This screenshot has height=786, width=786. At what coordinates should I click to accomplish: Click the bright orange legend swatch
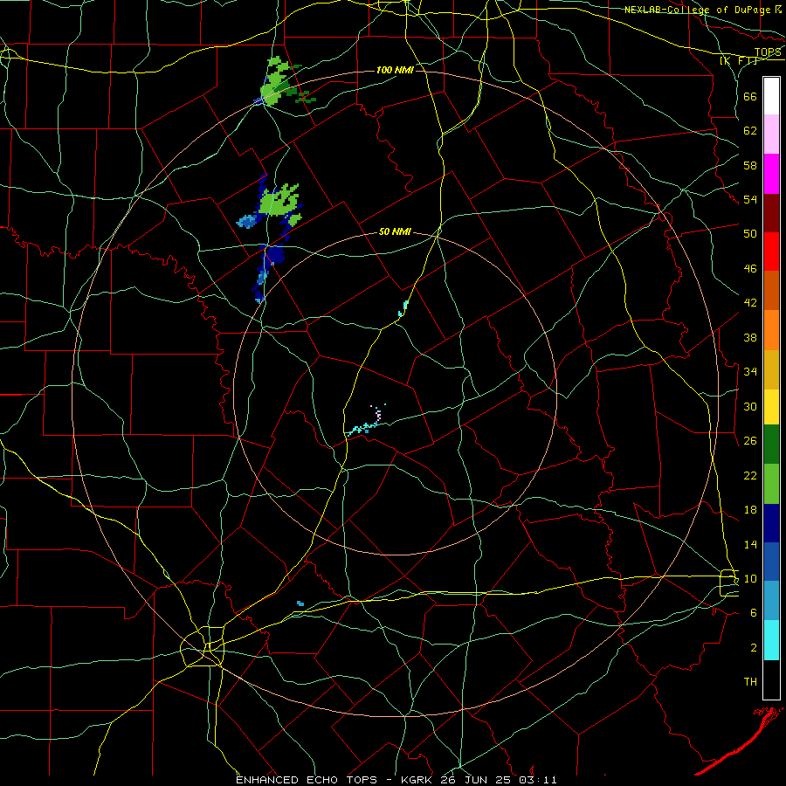click(771, 330)
